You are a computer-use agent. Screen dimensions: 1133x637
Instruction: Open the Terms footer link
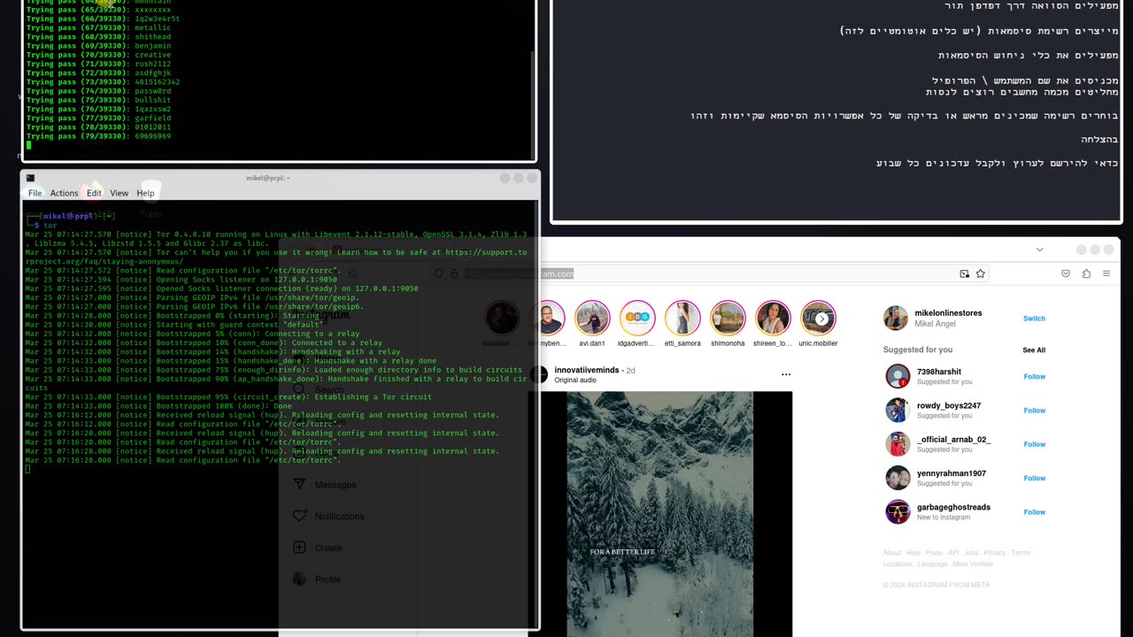coord(1021,553)
